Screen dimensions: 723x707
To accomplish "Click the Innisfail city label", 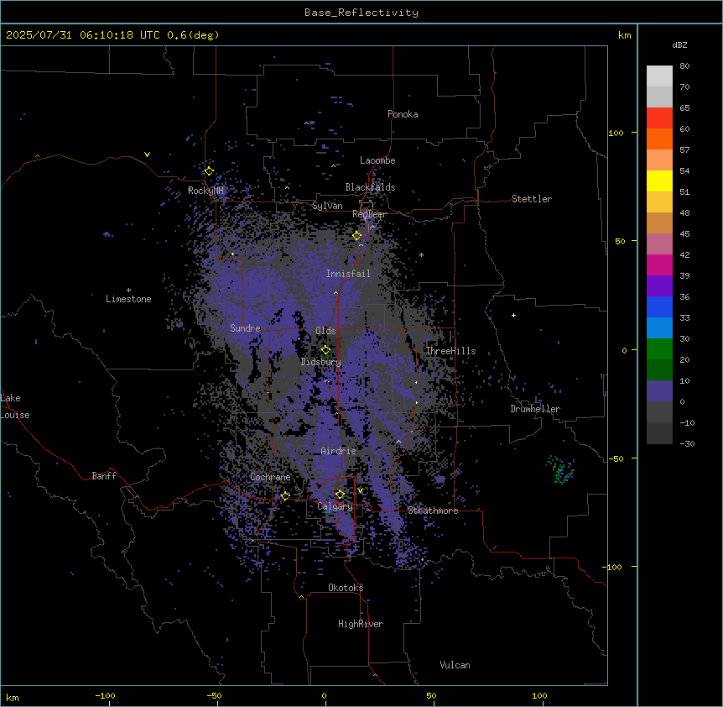I will (348, 274).
